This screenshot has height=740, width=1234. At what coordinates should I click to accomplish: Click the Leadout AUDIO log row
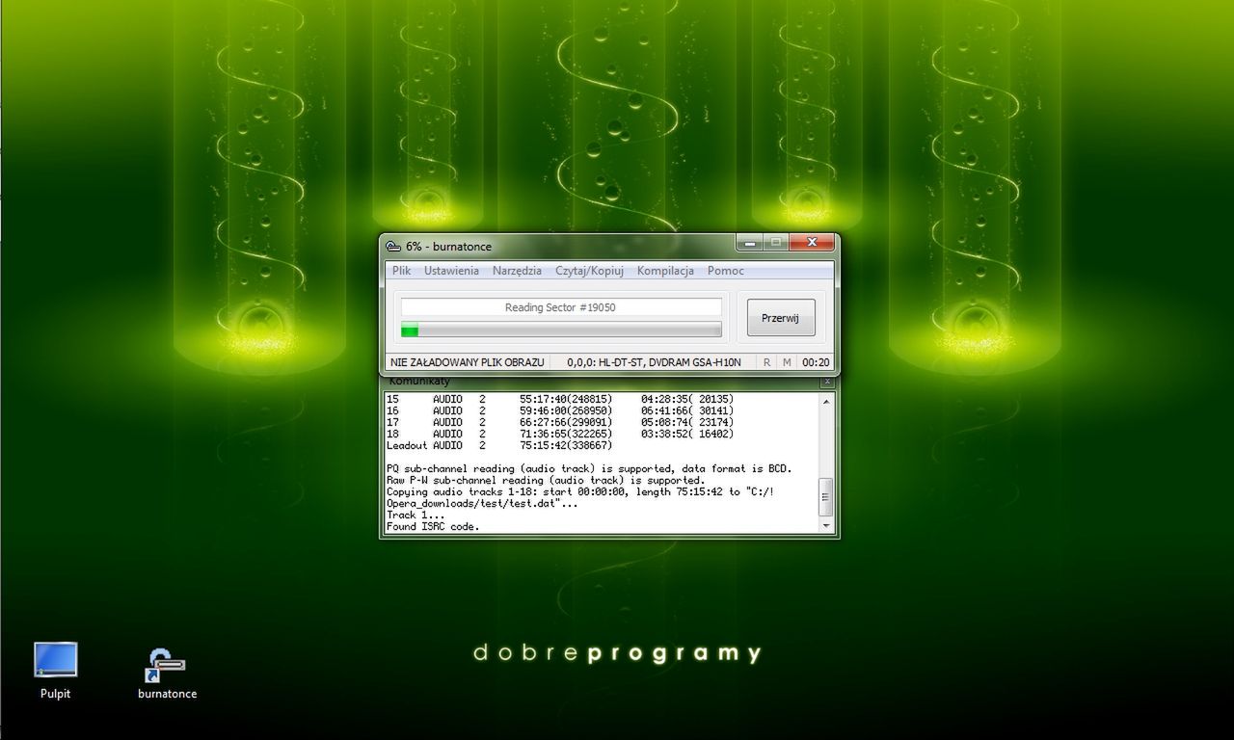click(x=499, y=445)
